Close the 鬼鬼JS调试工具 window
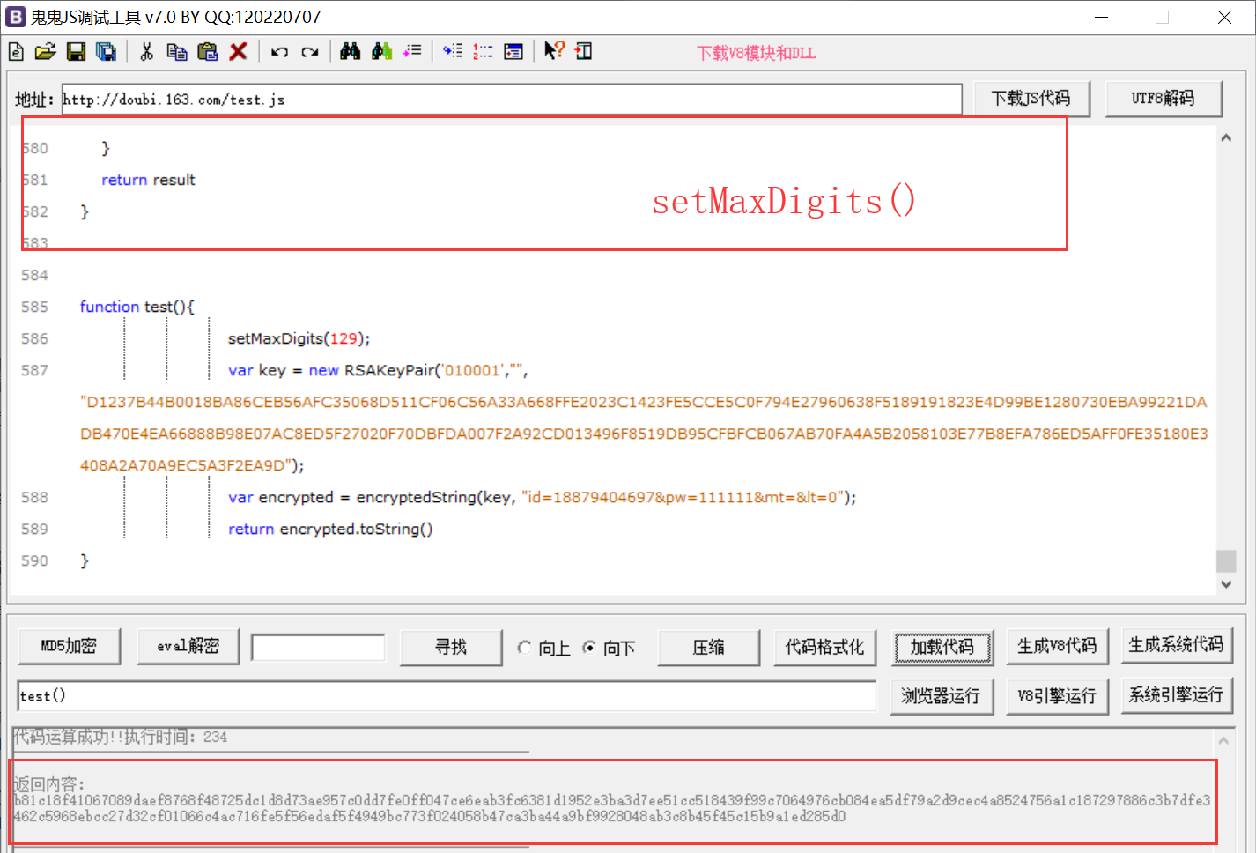 (1224, 17)
